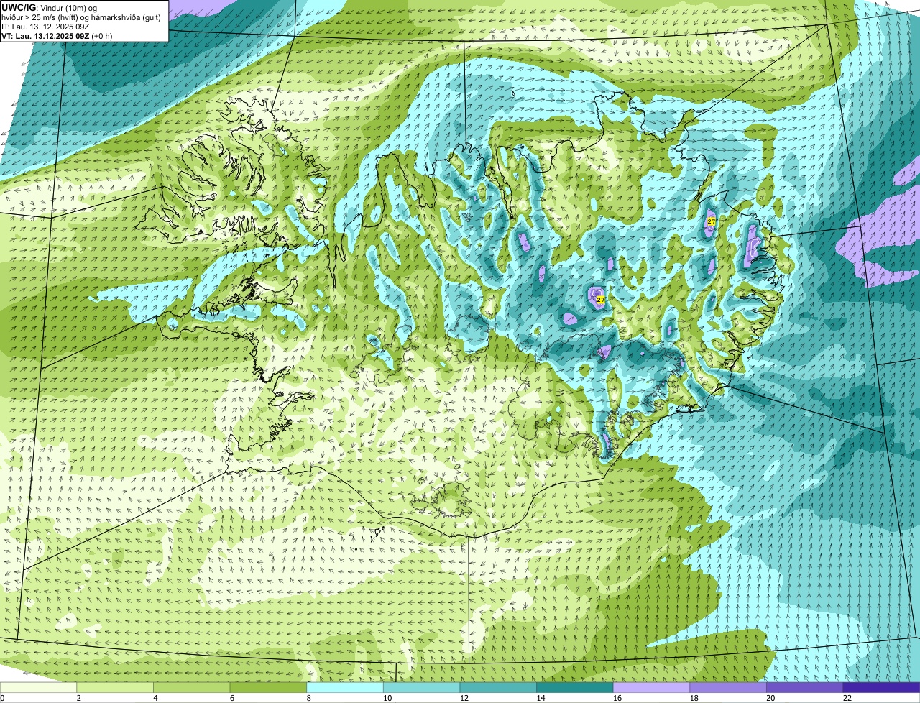Click the '22' label on the wind scale
The image size is (920, 703).
pyautogui.click(x=847, y=698)
